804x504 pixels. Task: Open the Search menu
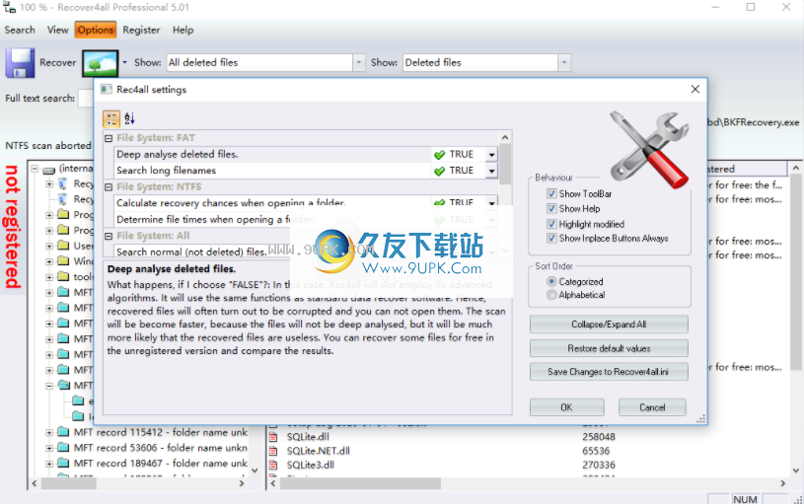pos(20,30)
